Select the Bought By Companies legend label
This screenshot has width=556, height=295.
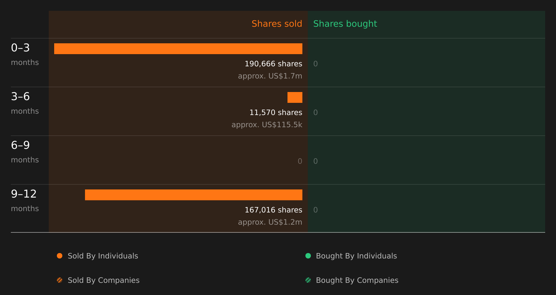[x=357, y=280]
